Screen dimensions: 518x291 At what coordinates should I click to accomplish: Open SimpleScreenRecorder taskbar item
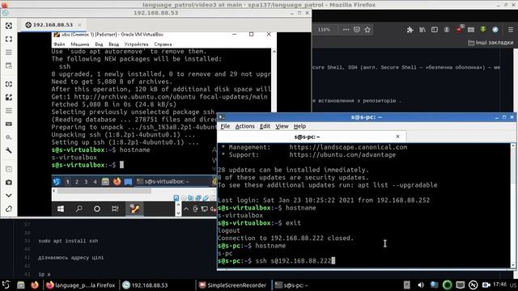pos(233,285)
